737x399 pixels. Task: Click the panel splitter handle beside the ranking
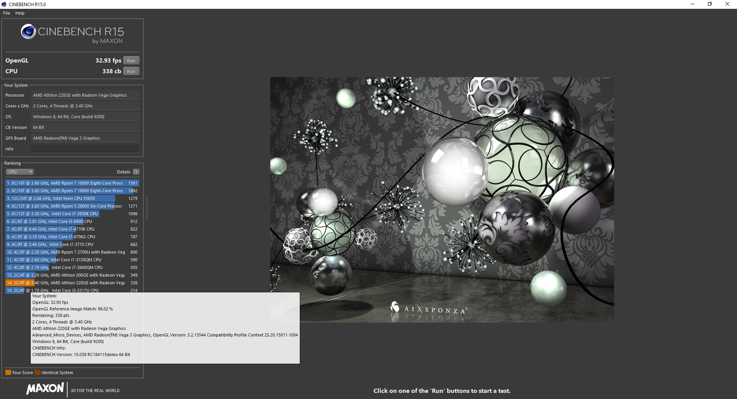(x=147, y=207)
